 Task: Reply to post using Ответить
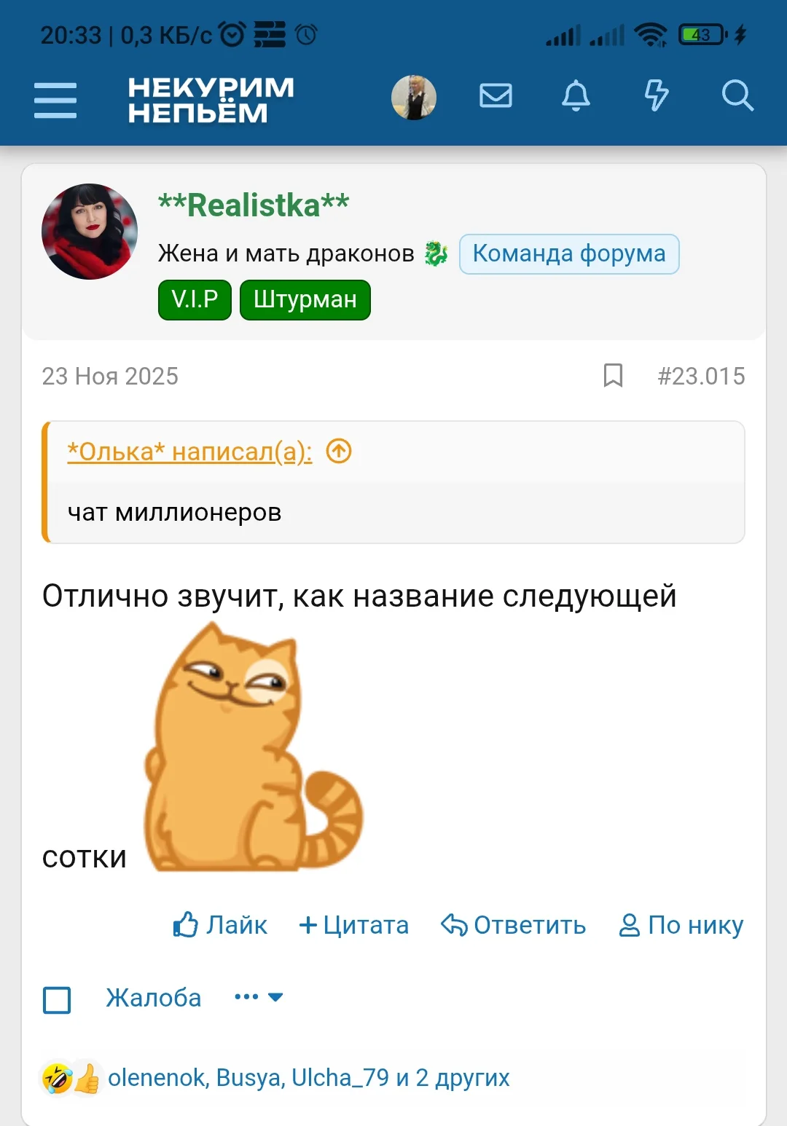[x=514, y=925]
